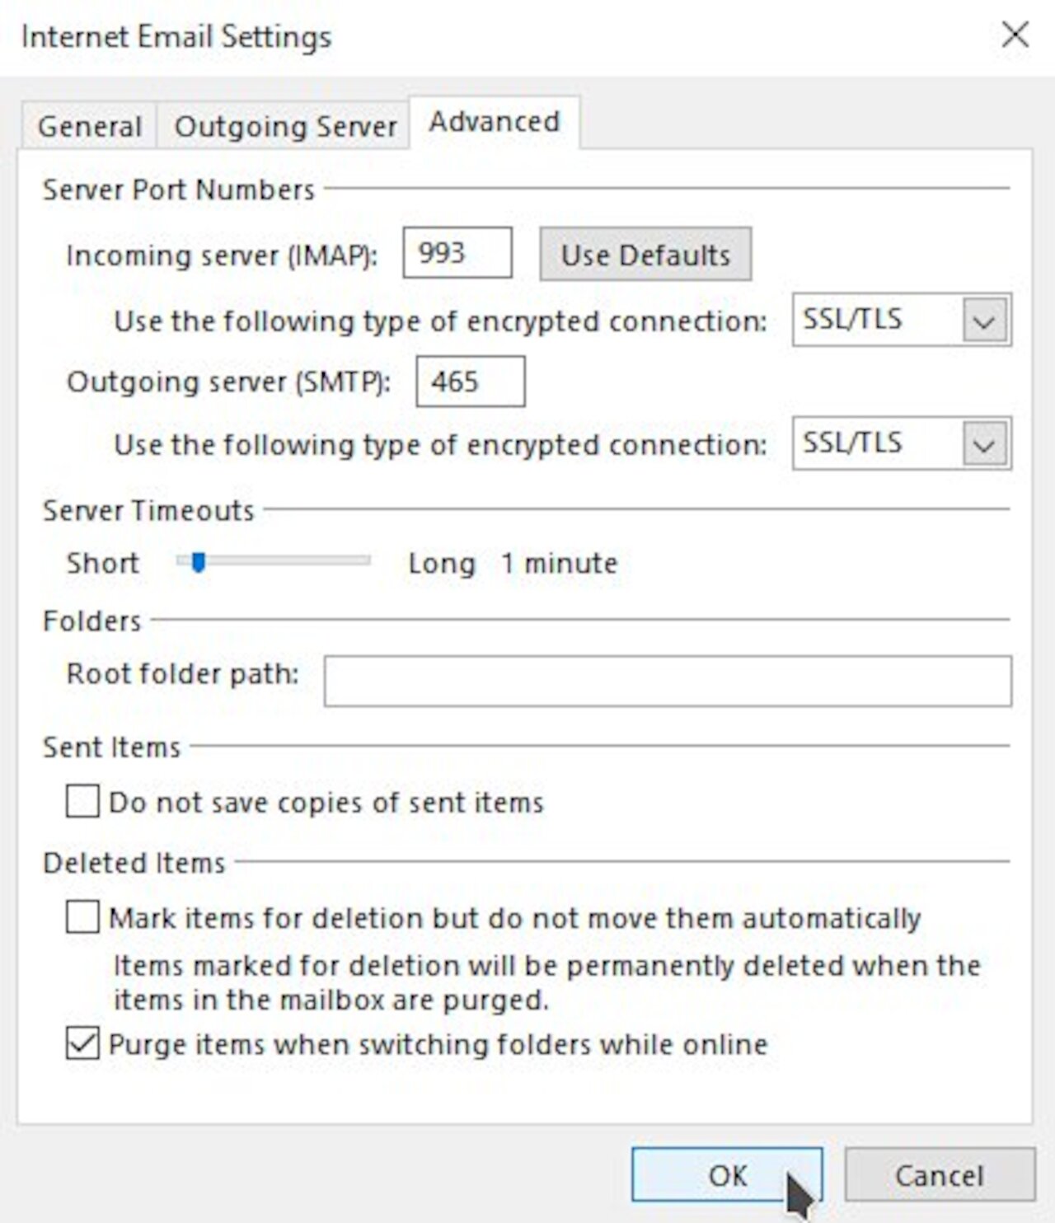This screenshot has width=1055, height=1223.
Task: Dismiss the dialog with Cancel
Action: (938, 1175)
